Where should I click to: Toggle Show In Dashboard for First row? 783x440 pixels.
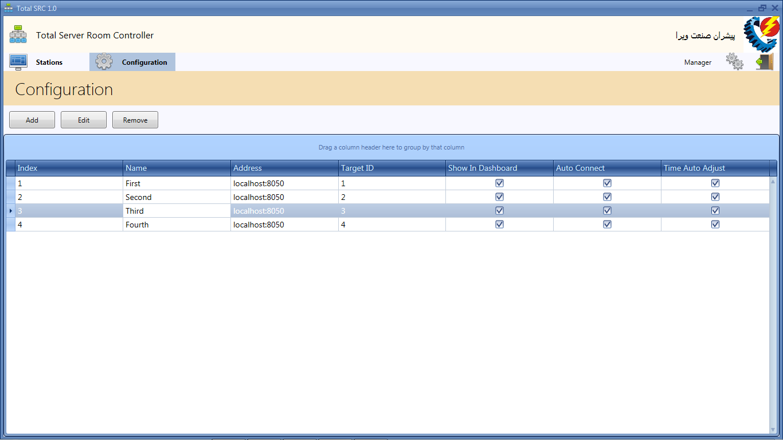tap(499, 183)
